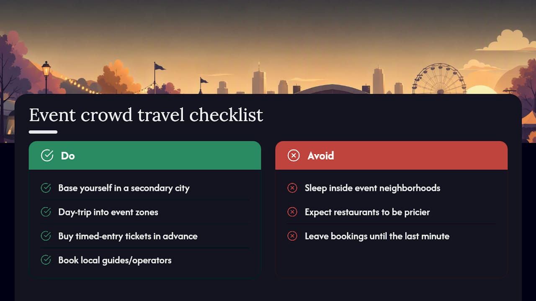Click the check icon beside 'Day-trip into event zones'
The width and height of the screenshot is (536, 301).
coord(46,212)
